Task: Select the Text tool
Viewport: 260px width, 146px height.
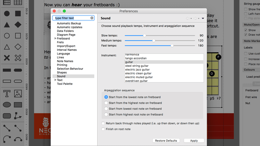Action: (x=7, y=93)
